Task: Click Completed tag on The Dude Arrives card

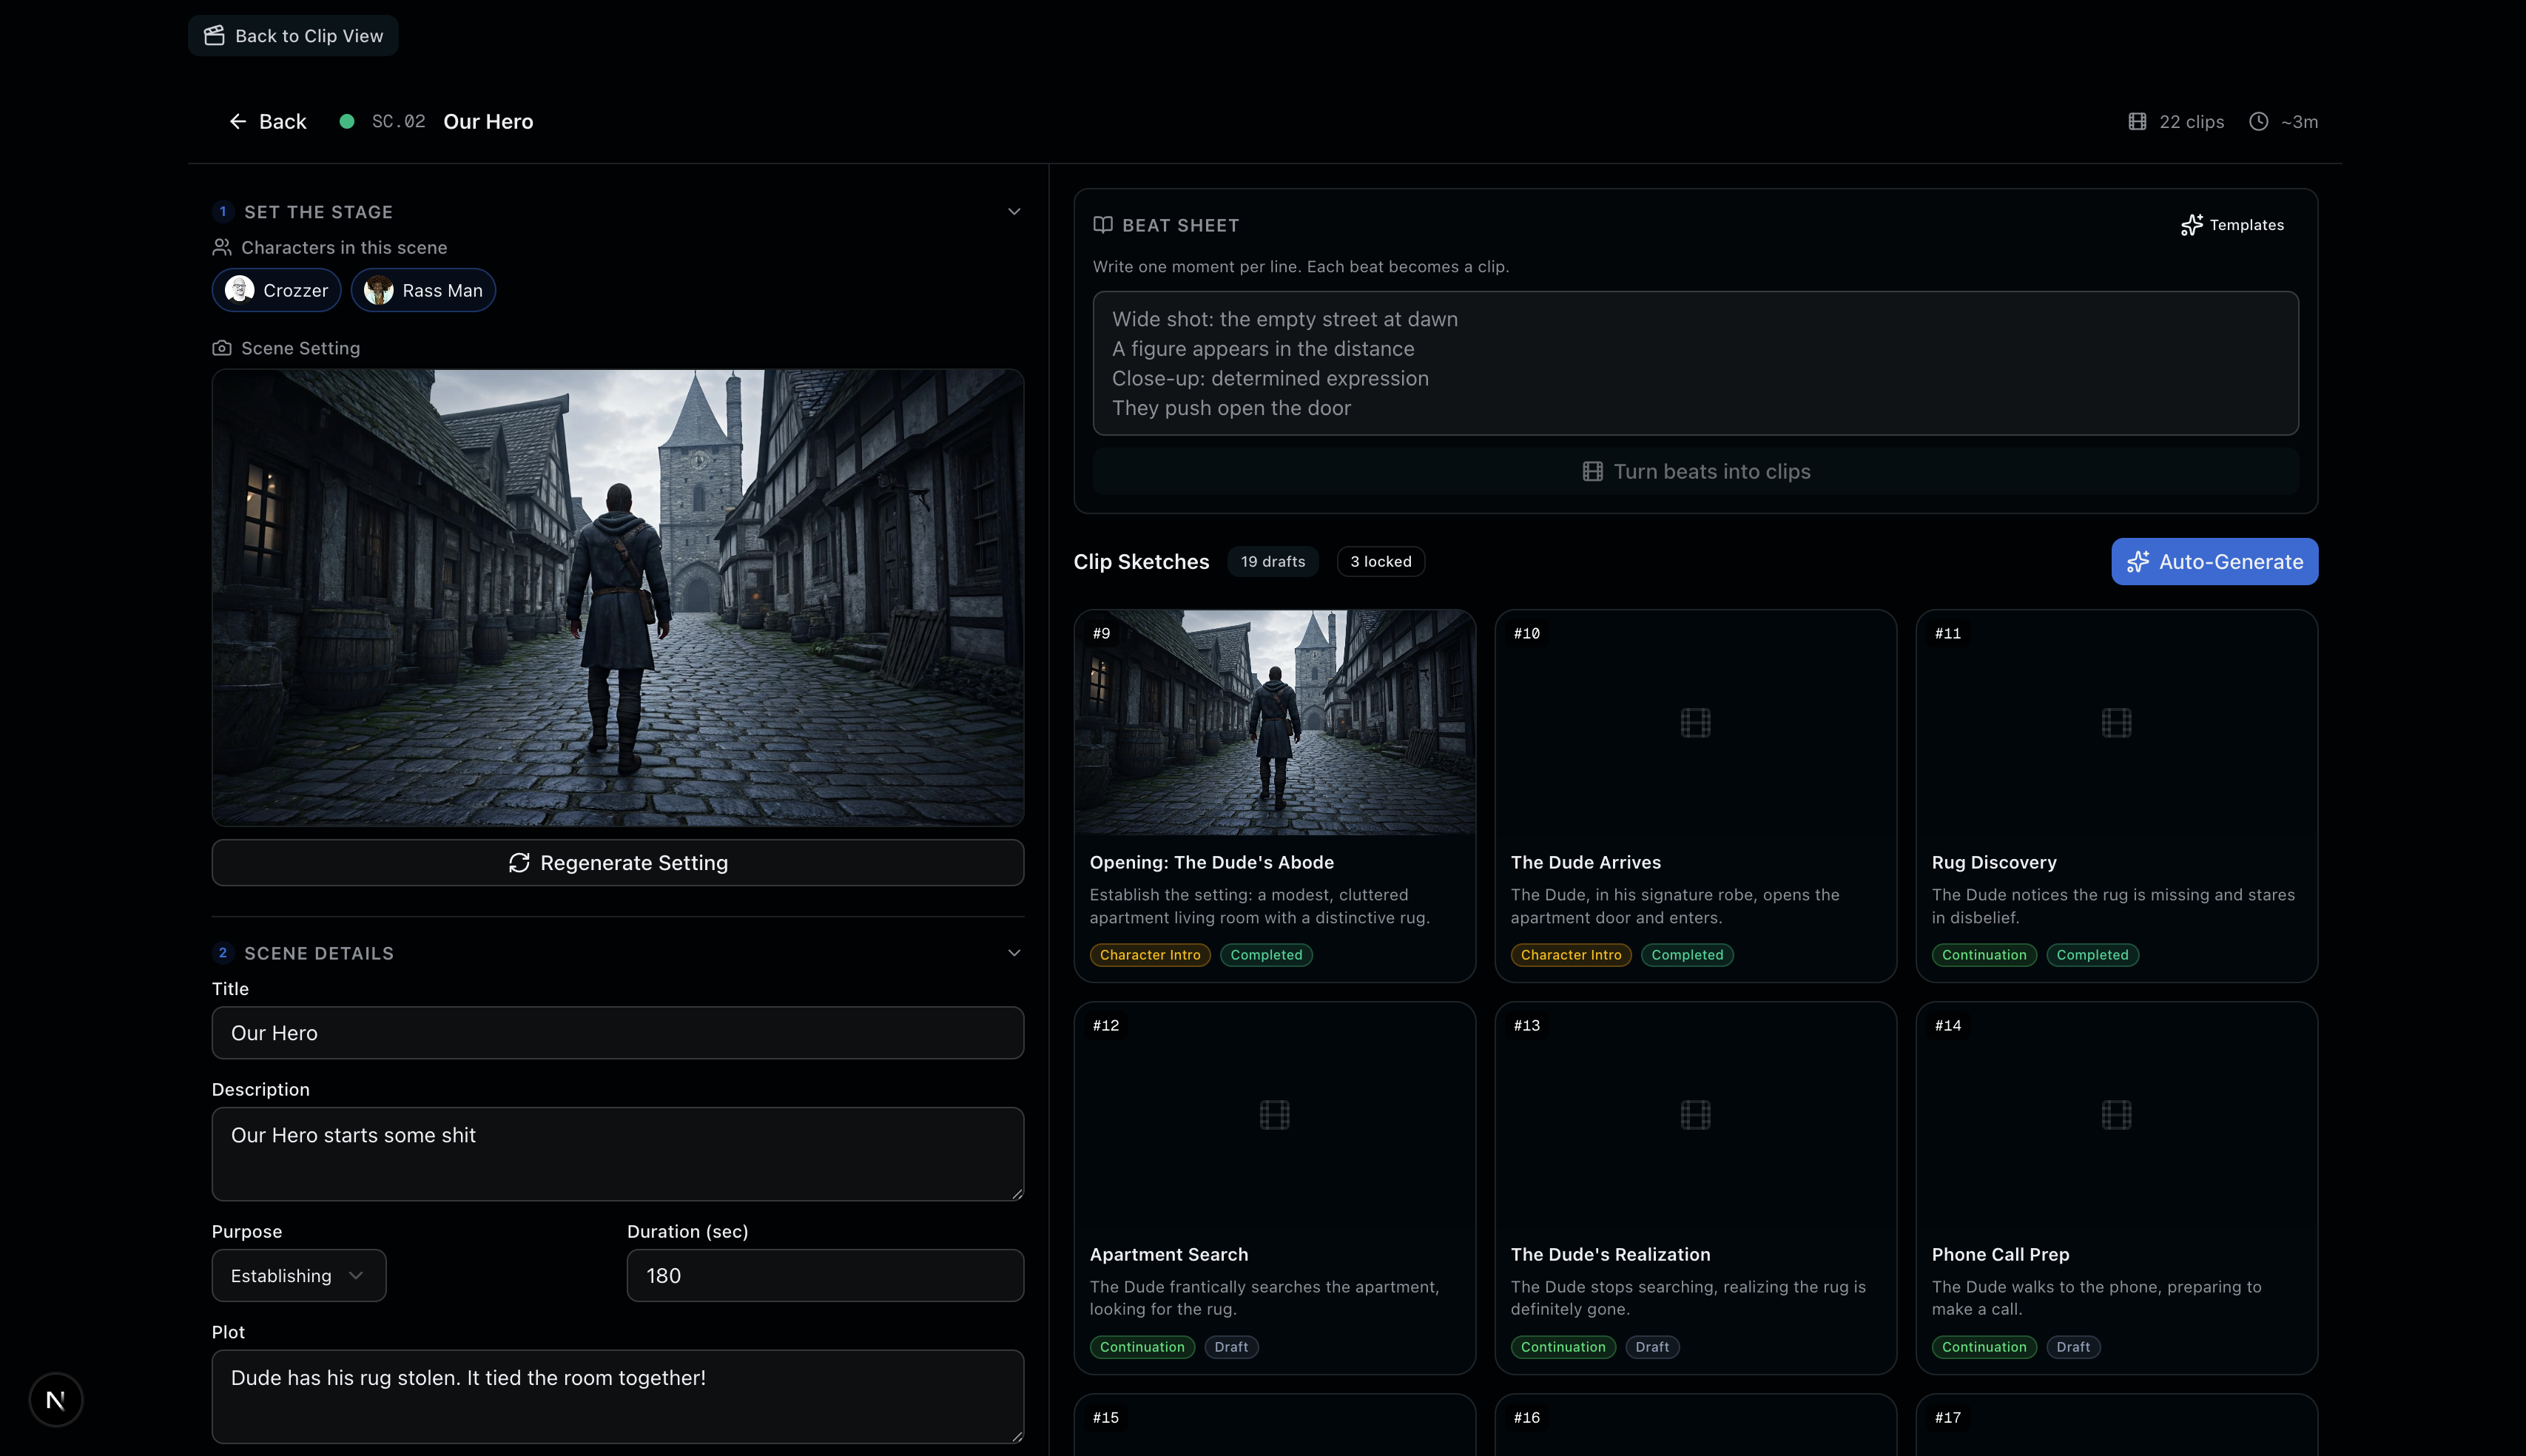Action: (x=1687, y=955)
